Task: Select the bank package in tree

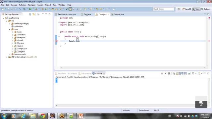Action: 19,32
